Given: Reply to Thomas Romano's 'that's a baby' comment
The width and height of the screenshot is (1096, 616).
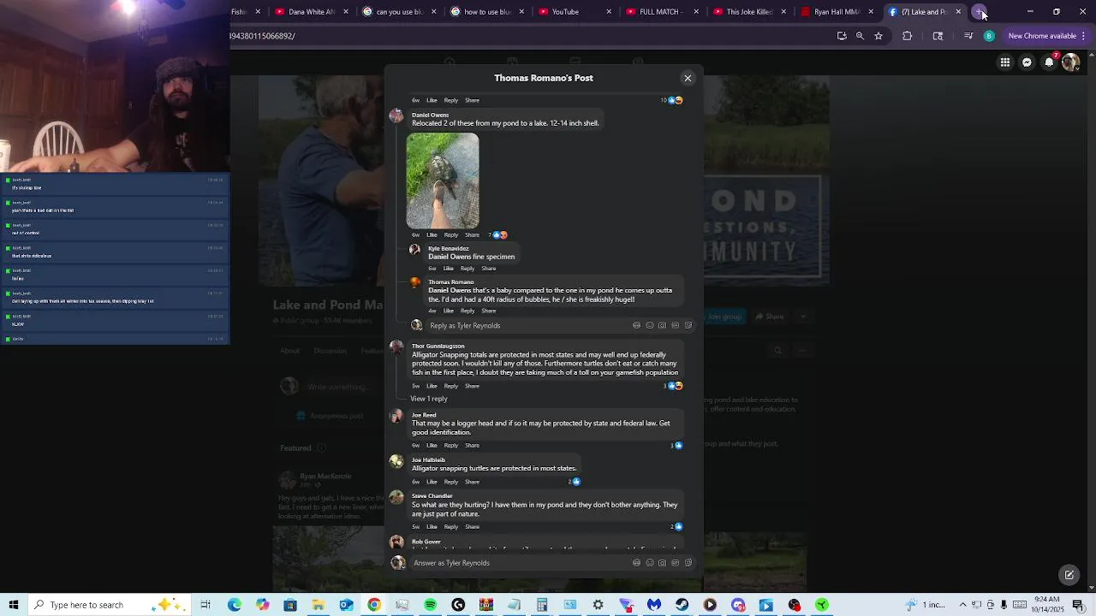Looking at the screenshot, I should [468, 311].
